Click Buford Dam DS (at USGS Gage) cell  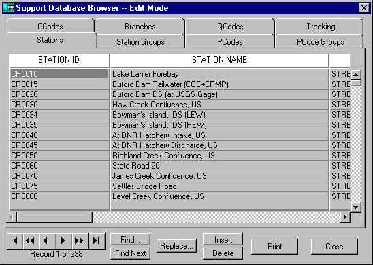220,94
